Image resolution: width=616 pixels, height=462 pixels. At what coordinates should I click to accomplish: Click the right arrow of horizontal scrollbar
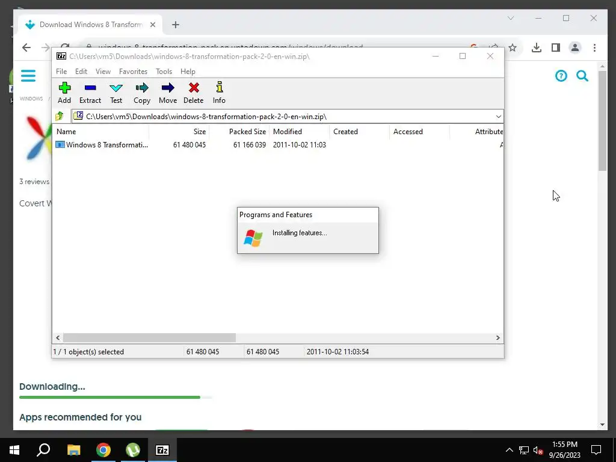click(x=497, y=338)
